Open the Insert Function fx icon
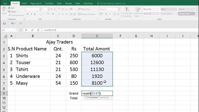This screenshot has height=112, width=199. tap(38, 30)
